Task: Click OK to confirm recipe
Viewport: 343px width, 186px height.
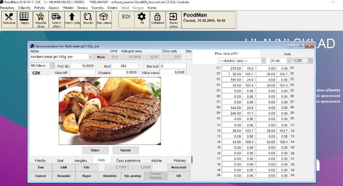Action: [179, 176]
